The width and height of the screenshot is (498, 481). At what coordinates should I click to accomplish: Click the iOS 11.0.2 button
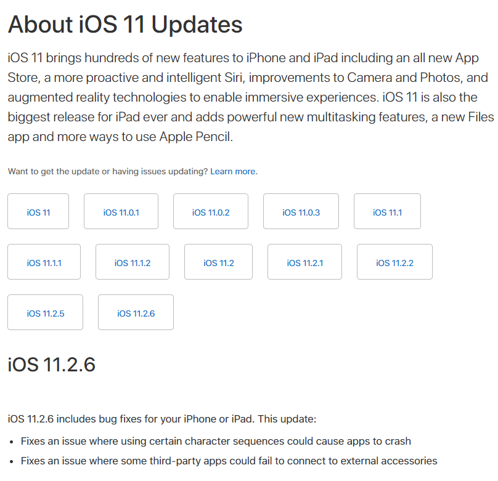click(211, 211)
